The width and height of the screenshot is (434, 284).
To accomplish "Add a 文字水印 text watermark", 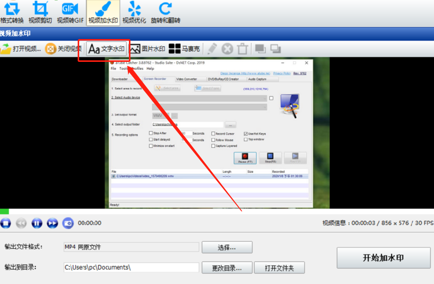I will tap(107, 49).
